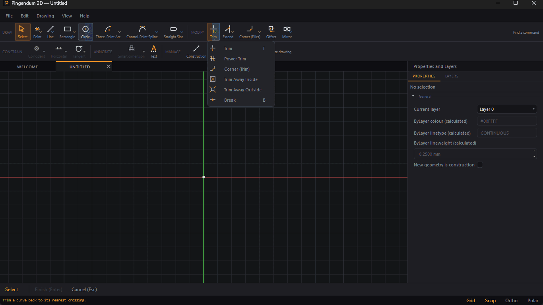Pick Trim Away Outside option

tap(241, 90)
